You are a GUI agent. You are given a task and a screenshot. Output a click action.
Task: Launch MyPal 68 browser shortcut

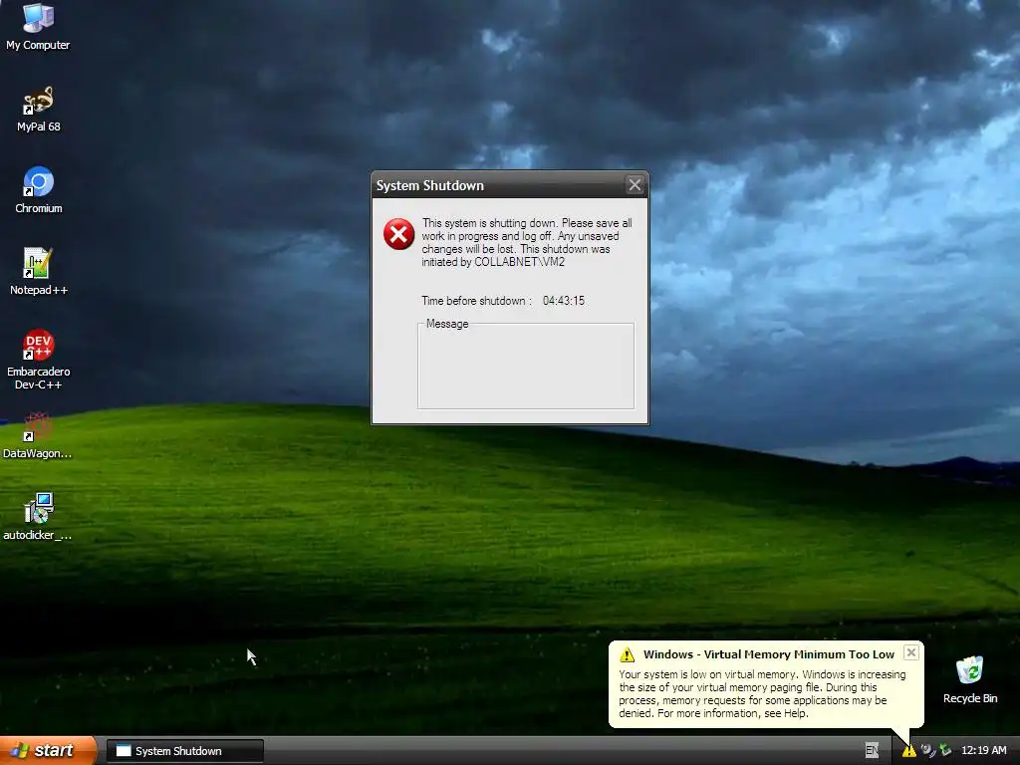pyautogui.click(x=38, y=110)
